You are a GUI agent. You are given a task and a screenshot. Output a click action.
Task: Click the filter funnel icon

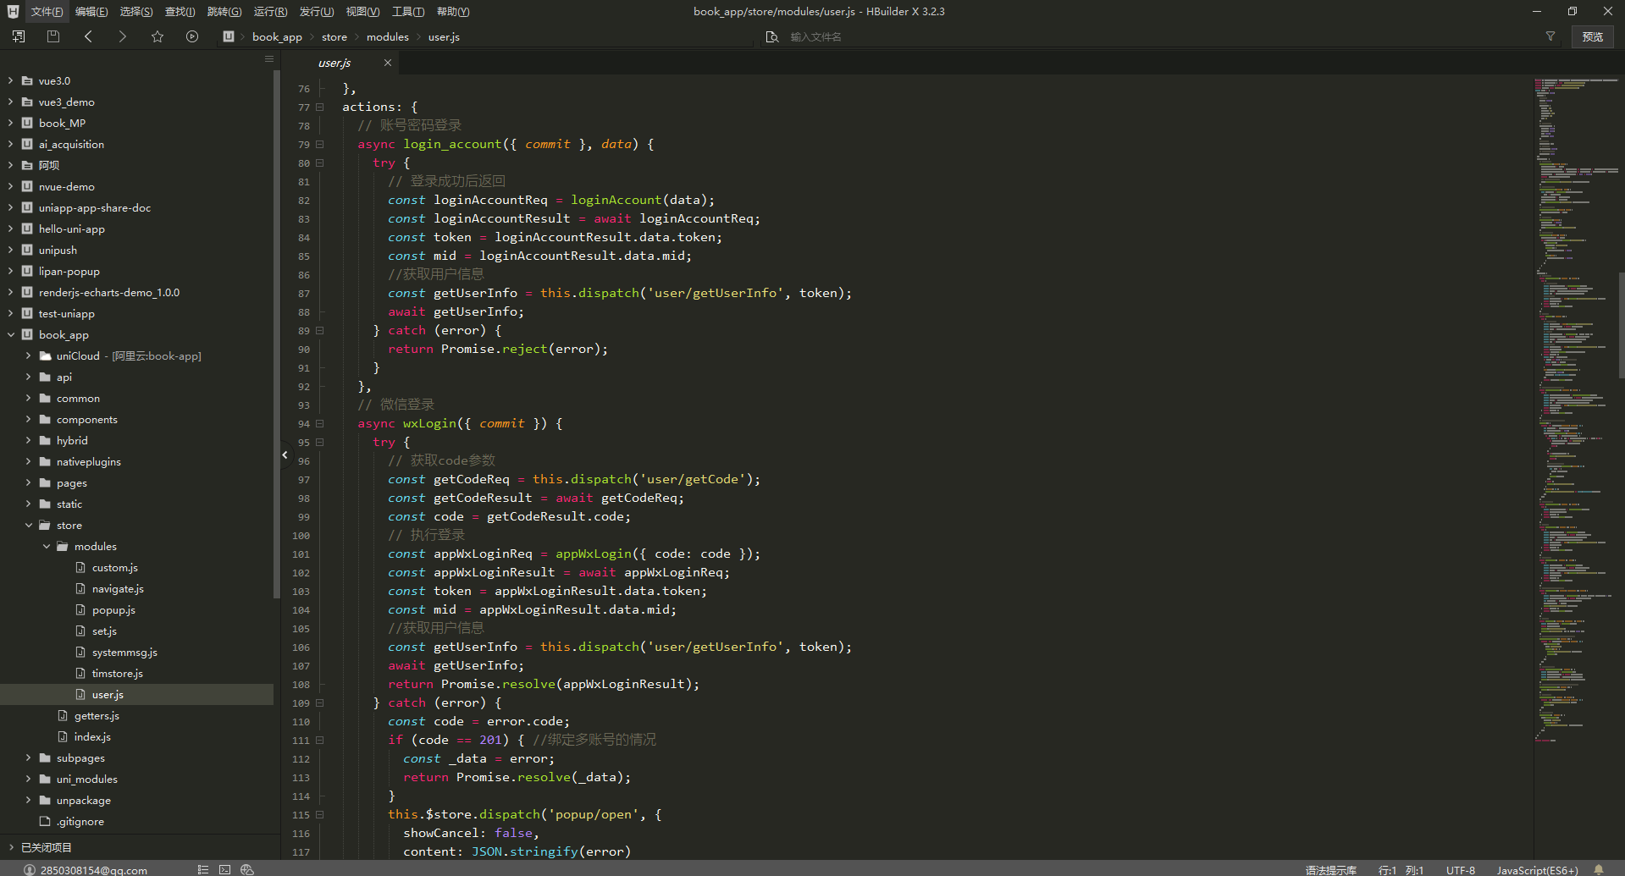click(1550, 36)
